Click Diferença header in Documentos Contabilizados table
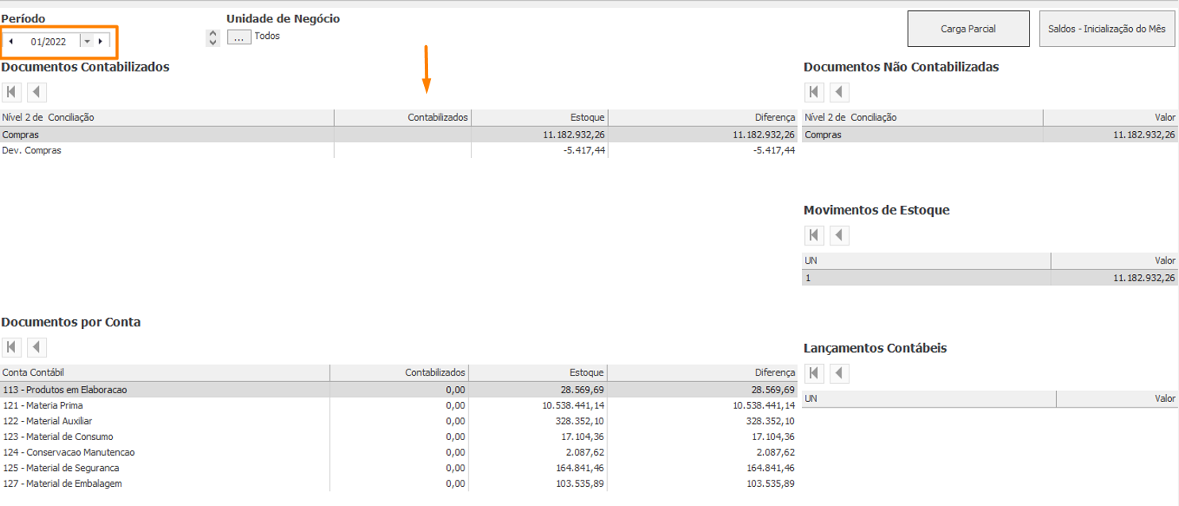 point(703,118)
